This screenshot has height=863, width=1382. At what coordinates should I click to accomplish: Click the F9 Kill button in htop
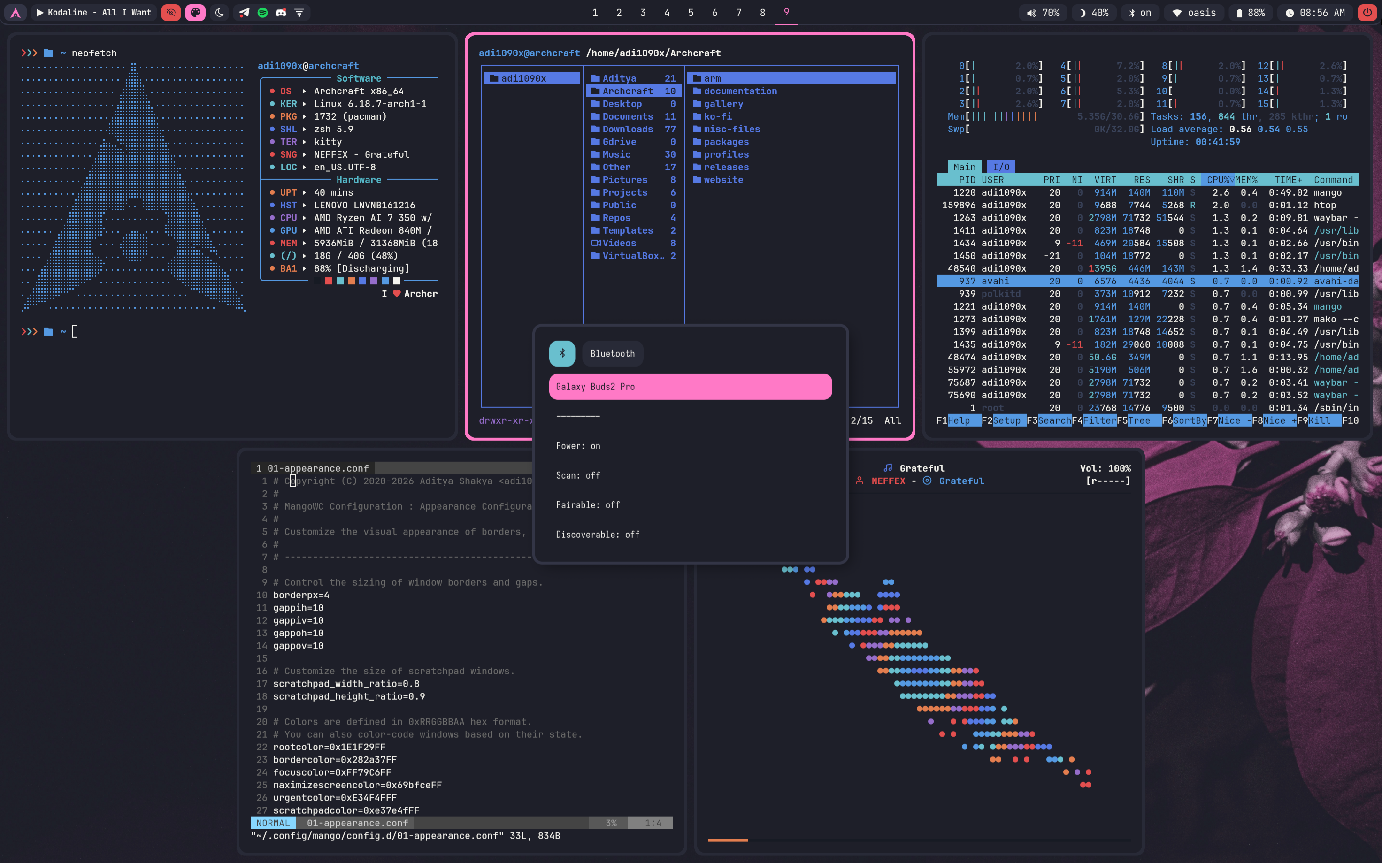pos(1319,420)
